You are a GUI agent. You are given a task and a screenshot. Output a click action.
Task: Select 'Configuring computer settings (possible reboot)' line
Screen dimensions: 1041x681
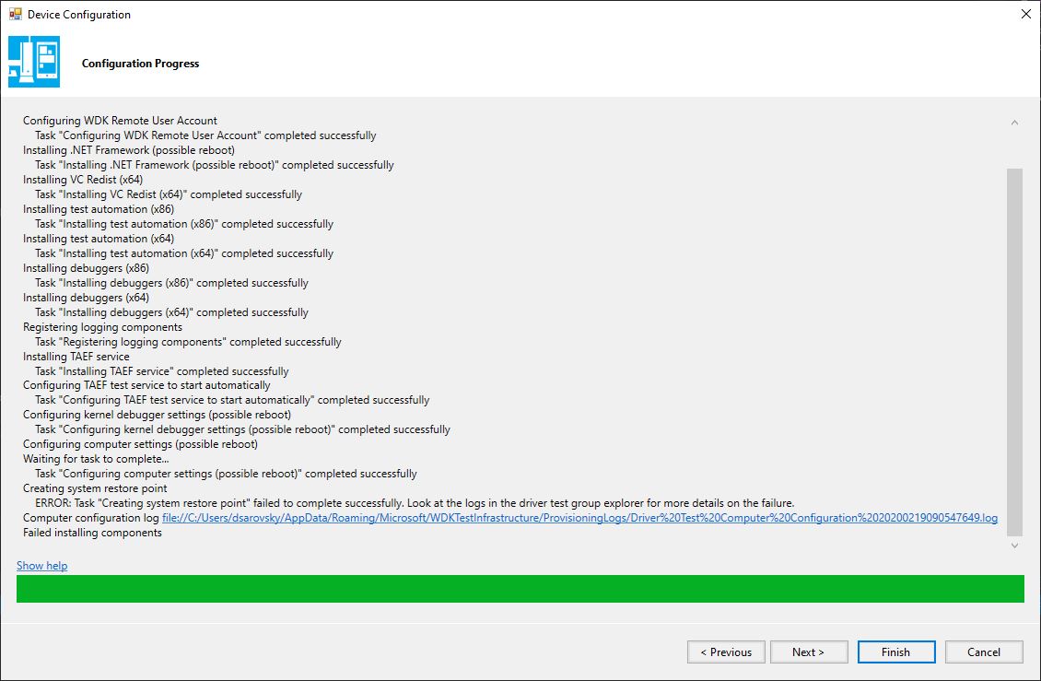(x=141, y=444)
